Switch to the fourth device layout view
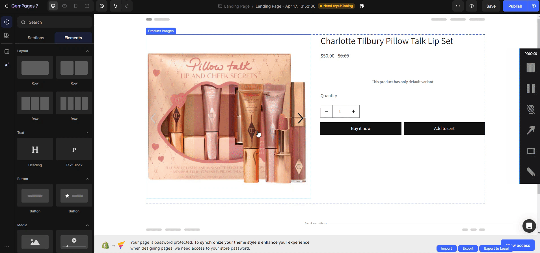 (x=87, y=6)
